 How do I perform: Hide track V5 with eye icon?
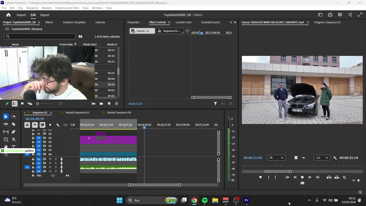tap(50, 138)
